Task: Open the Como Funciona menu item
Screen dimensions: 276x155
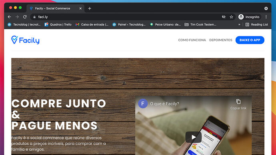Action: tap(192, 40)
